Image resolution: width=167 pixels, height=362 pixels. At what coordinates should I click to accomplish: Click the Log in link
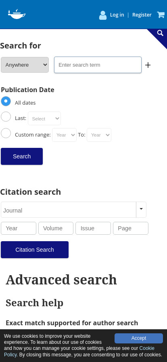tap(117, 15)
